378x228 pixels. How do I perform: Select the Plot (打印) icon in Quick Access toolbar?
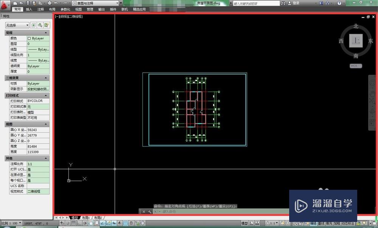[49, 3]
